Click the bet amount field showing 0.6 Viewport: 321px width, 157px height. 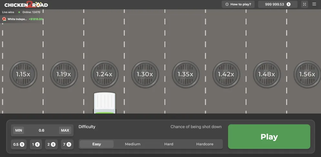pyautogui.click(x=42, y=130)
